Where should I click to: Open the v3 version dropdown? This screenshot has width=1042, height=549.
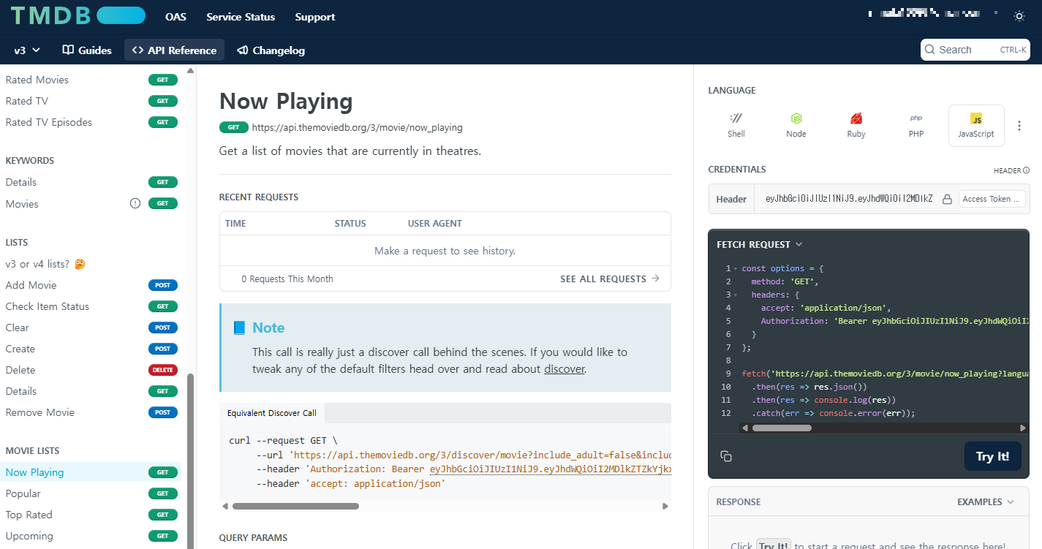pyautogui.click(x=27, y=50)
